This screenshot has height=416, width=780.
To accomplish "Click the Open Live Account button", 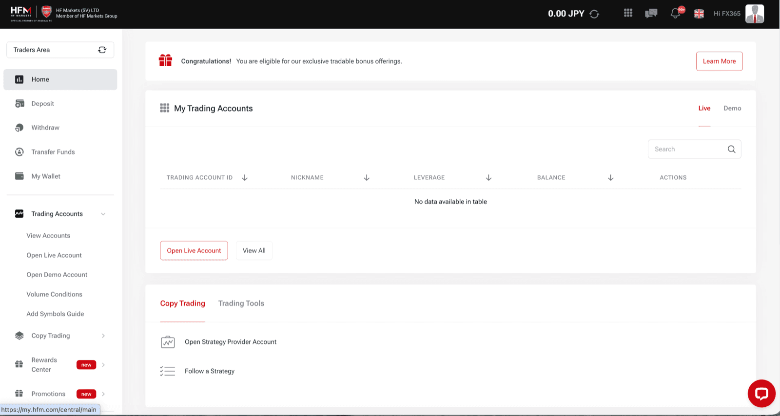I will point(194,250).
